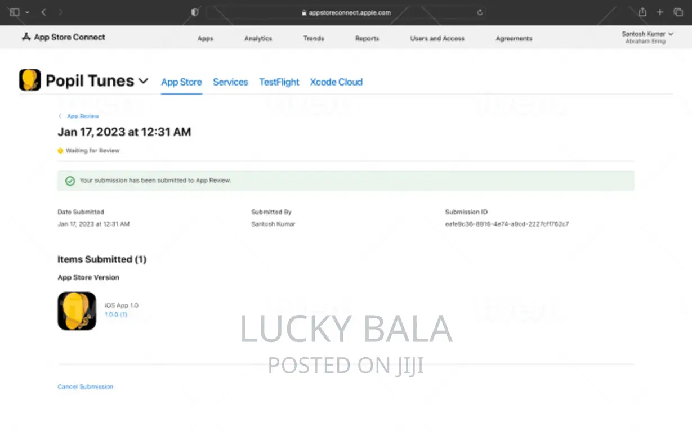The height and width of the screenshot is (432, 692).
Task: Reload the page with the refresh icon
Action: tap(480, 12)
